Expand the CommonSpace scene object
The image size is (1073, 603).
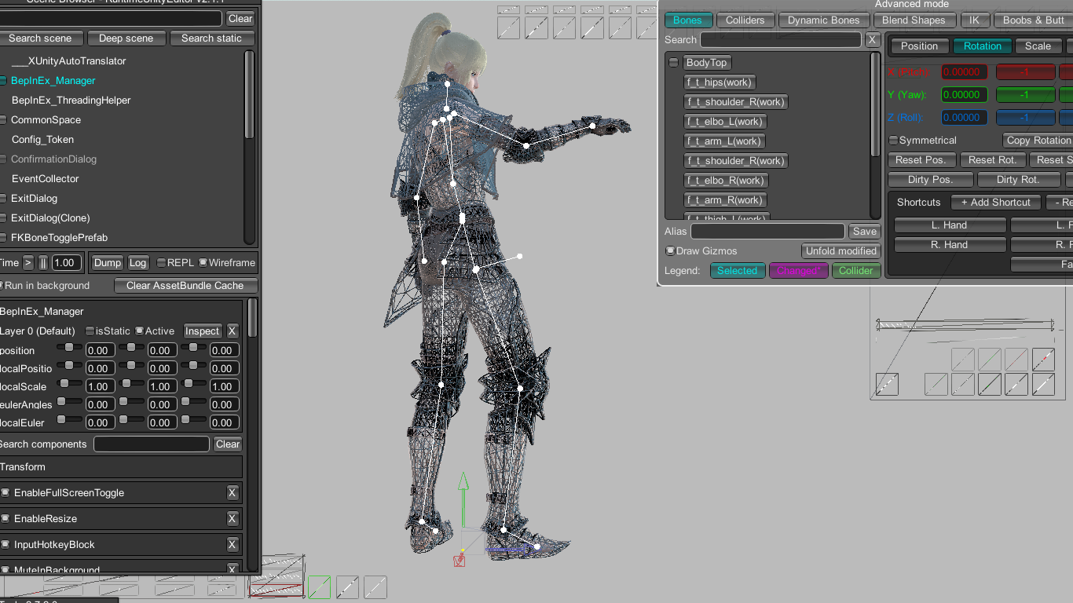pos(3,120)
